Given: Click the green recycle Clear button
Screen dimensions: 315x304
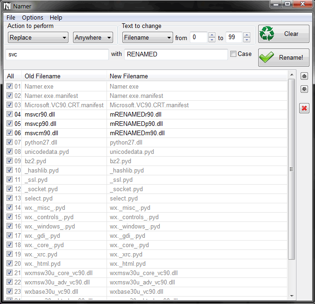Looking at the screenshot, I should pyautogui.click(x=283, y=34).
